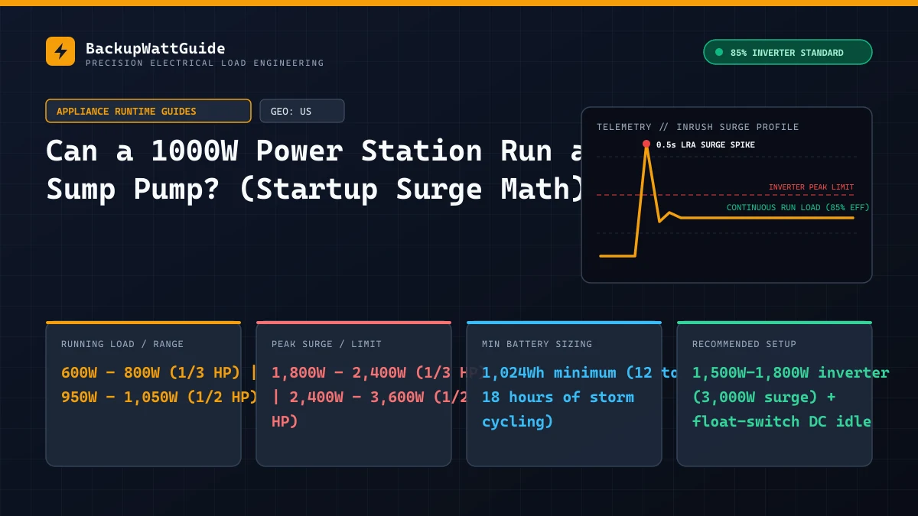Click the BackupWattGuide lightning bolt logo
918x516 pixels.
pyautogui.click(x=60, y=51)
